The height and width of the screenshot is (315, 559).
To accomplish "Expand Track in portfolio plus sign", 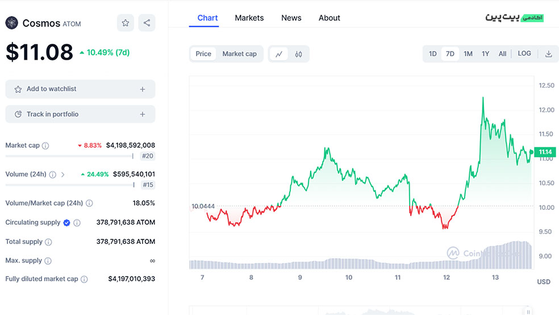I will tap(142, 114).
